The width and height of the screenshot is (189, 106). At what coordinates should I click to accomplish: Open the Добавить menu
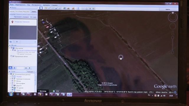[46, 5]
